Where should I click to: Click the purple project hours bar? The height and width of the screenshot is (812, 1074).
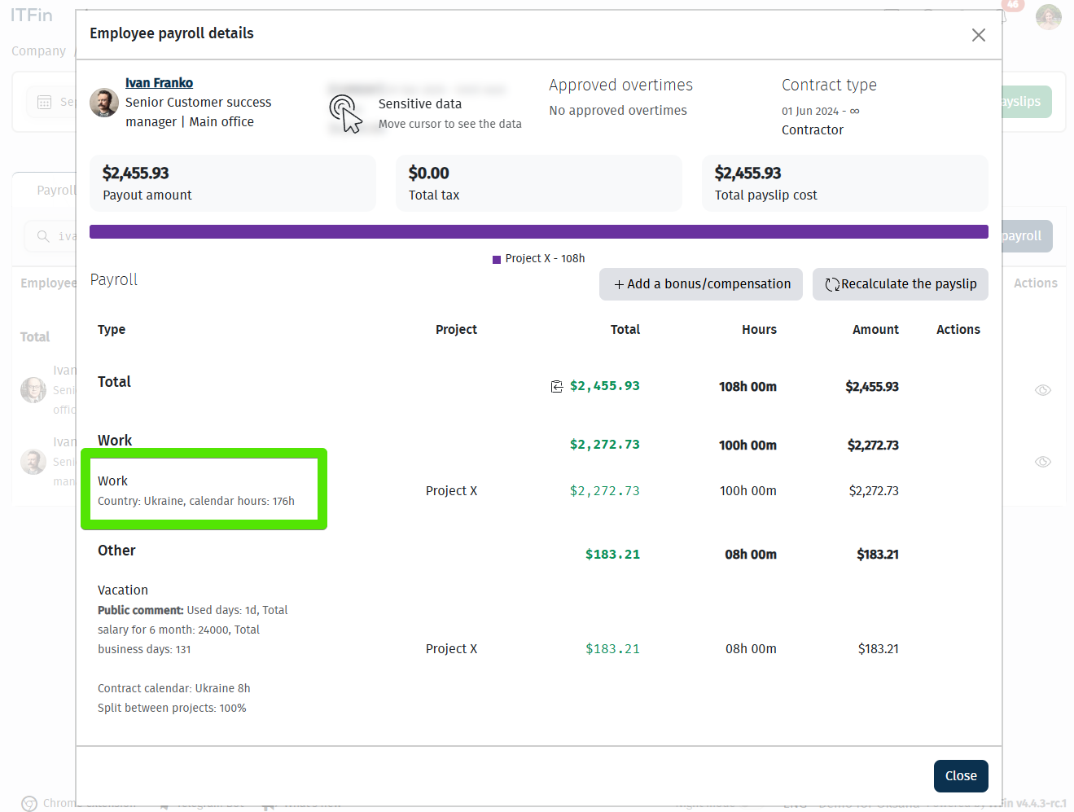538,232
